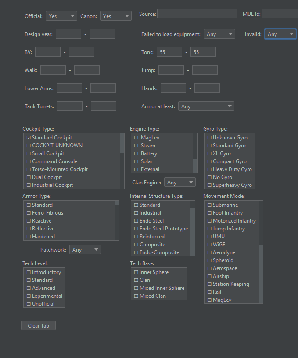Click the MUL Id text field
This screenshot has height=358, width=298.
pyautogui.click(x=280, y=14)
